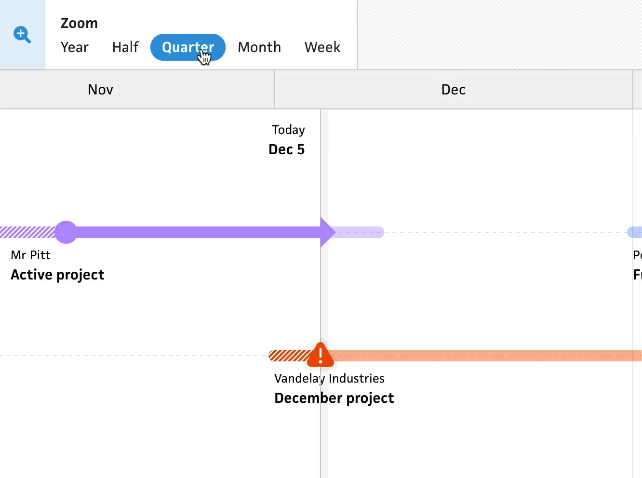Click the red warning triangle icon
642x478 pixels.
click(321, 356)
